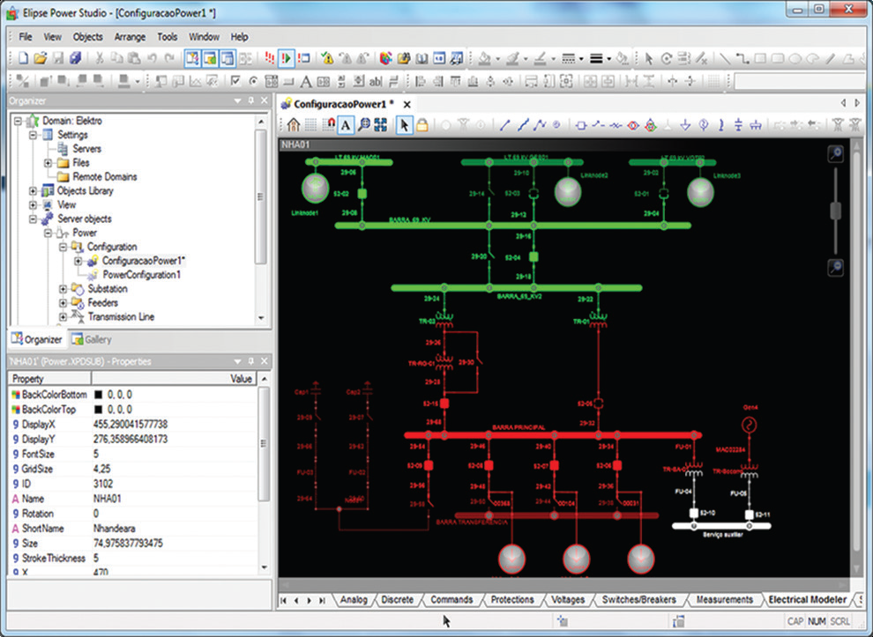Open the Objects menu

pyautogui.click(x=88, y=37)
